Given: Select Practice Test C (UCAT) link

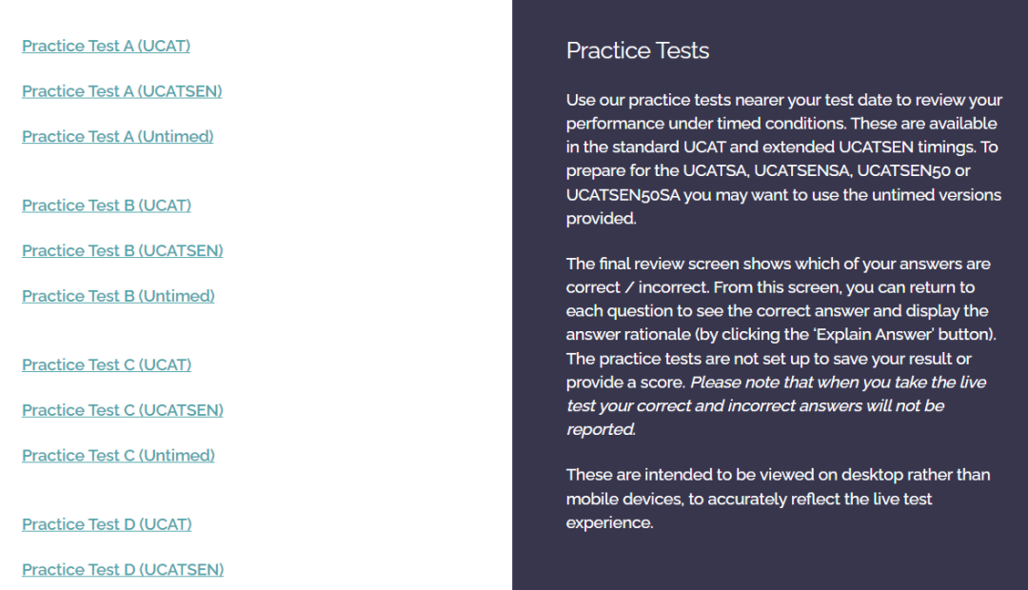Looking at the screenshot, I should [x=107, y=364].
